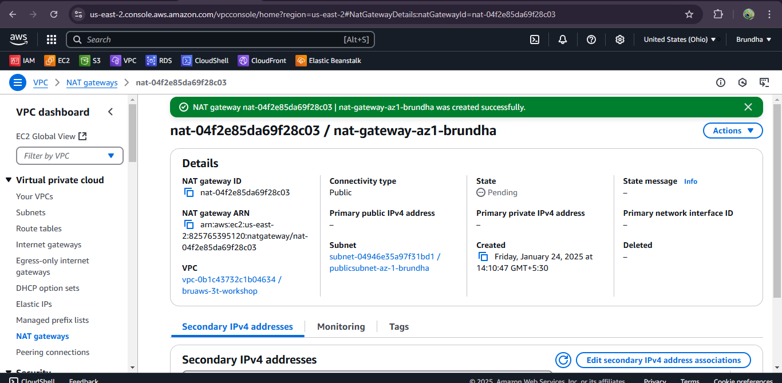This screenshot has height=383, width=782.
Task: Click Edit secondary IPv4 address associations
Action: pos(663,360)
